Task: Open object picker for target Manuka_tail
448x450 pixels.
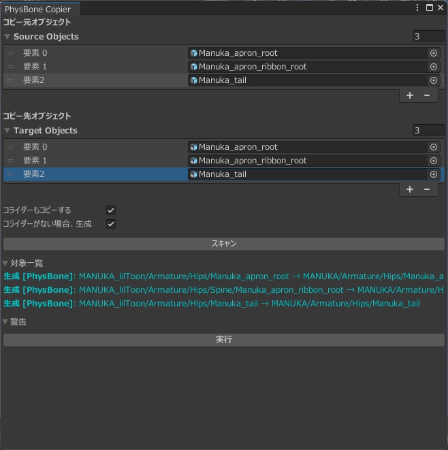Action: click(434, 174)
